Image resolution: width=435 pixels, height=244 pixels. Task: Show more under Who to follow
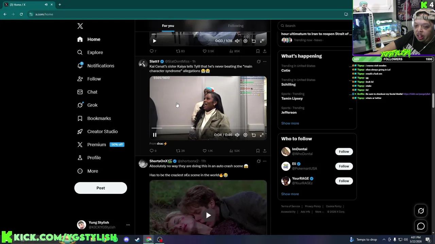click(x=290, y=194)
